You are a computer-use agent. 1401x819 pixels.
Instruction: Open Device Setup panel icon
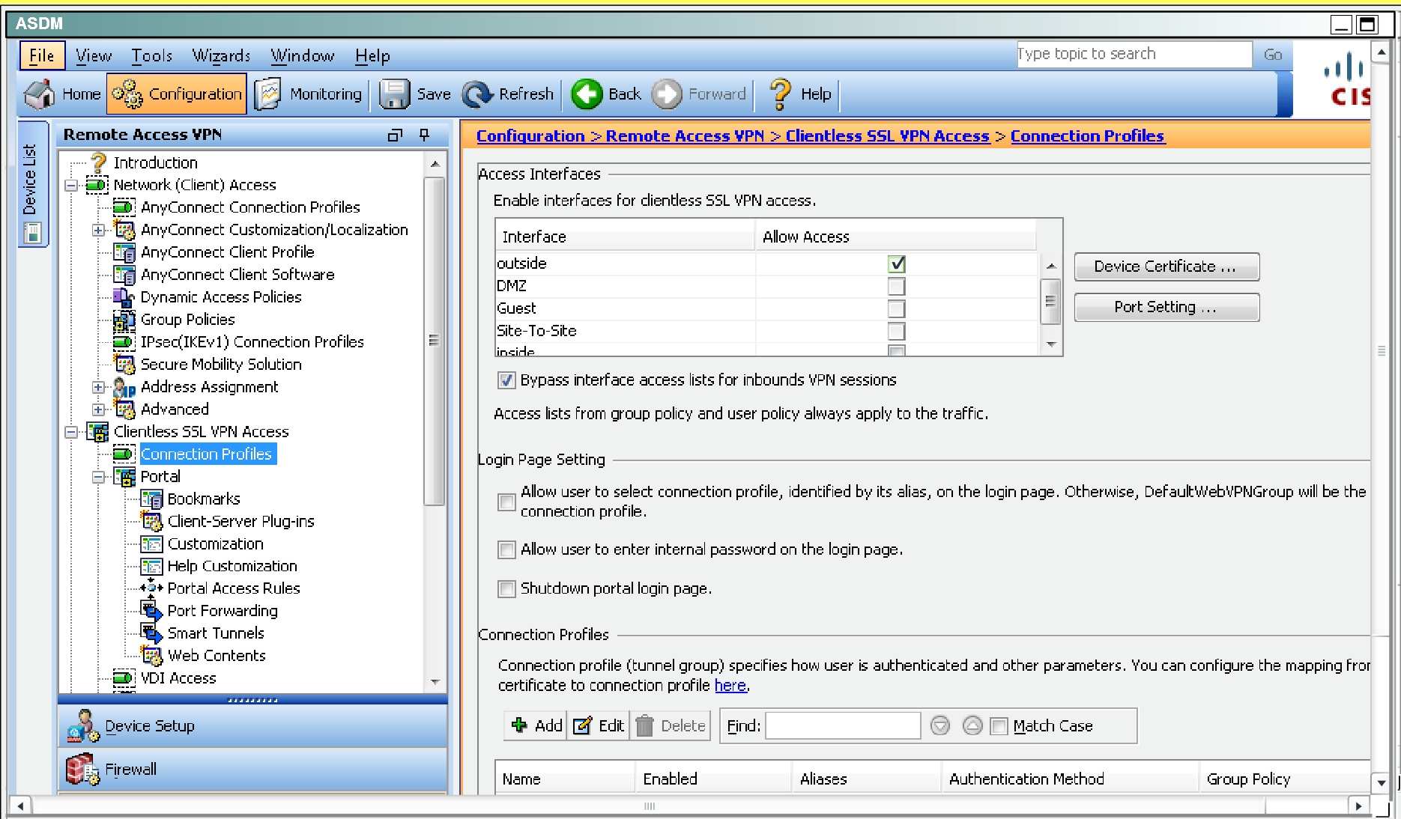[82, 725]
